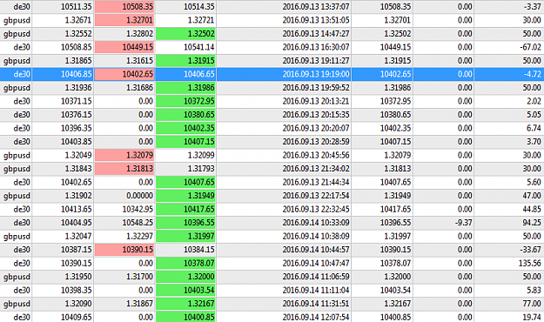Click the open price 10404.95
The width and height of the screenshot is (544, 322).
tap(77, 223)
